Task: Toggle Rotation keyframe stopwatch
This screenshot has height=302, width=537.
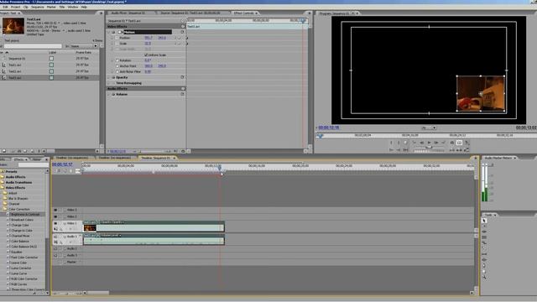Action: click(117, 60)
